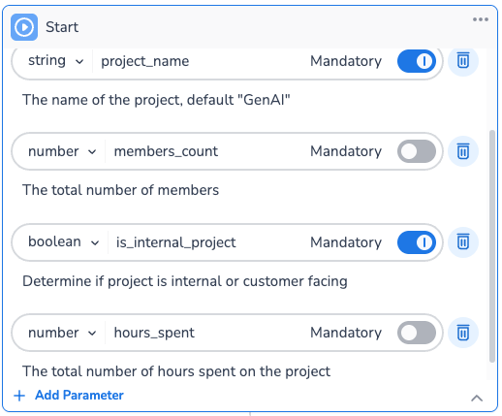Delete the hours_spent parameter

click(463, 333)
